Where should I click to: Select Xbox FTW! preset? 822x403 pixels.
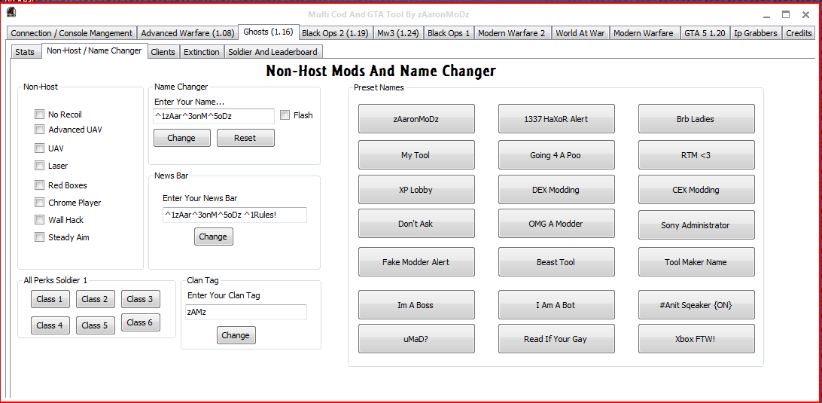696,338
